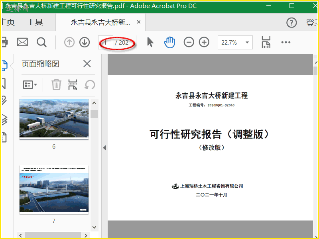Click thumbnail panel vertical scrollbar handle
The width and height of the screenshot is (319, 239).
pos(95,114)
